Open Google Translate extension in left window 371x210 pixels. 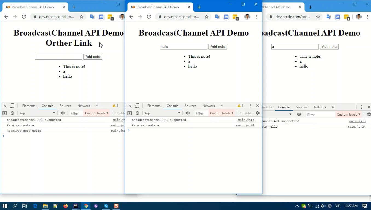92,17
